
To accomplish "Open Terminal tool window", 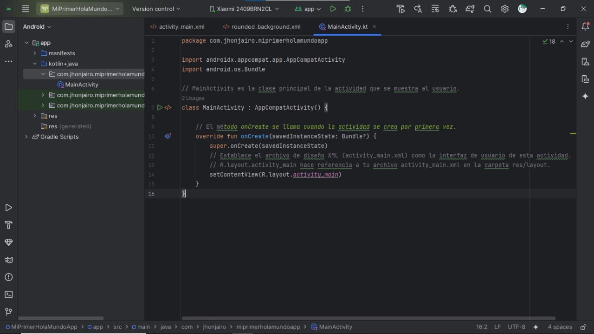I will [8, 295].
